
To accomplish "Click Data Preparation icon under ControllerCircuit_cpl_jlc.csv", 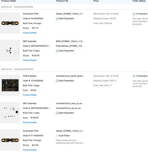I will (x=57, y=113).
